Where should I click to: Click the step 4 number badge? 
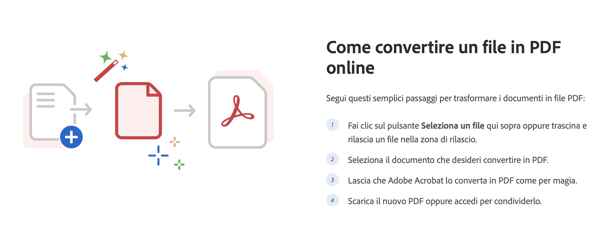coord(332,200)
